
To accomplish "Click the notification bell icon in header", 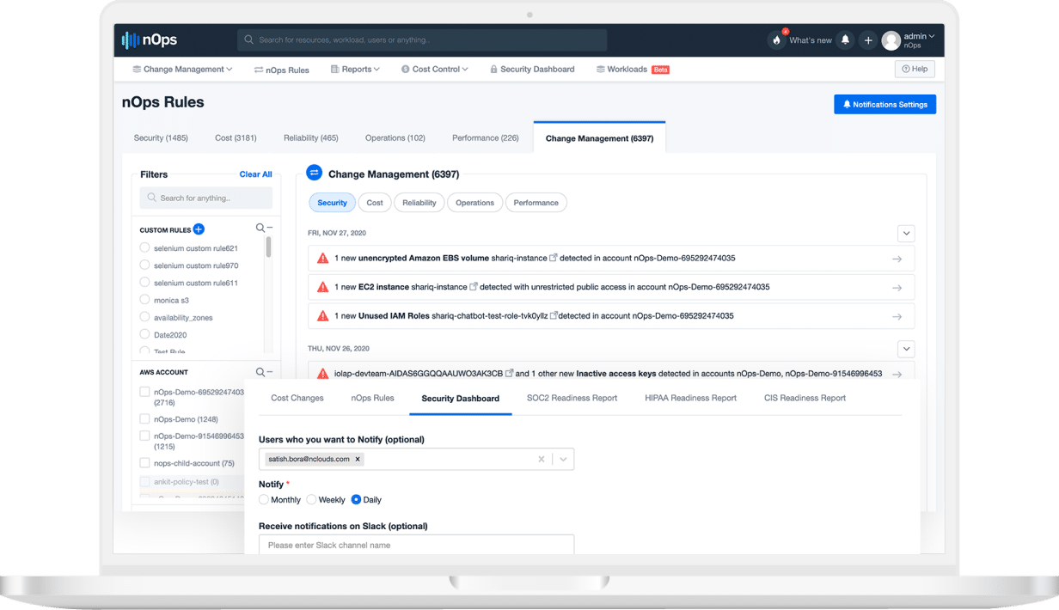I will pos(845,40).
